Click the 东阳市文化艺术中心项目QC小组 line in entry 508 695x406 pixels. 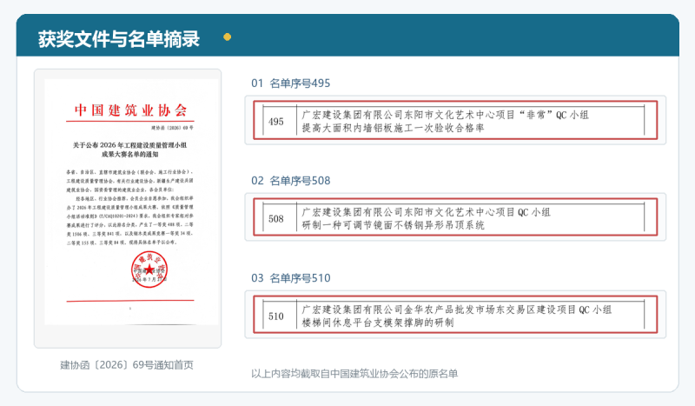tap(426, 212)
